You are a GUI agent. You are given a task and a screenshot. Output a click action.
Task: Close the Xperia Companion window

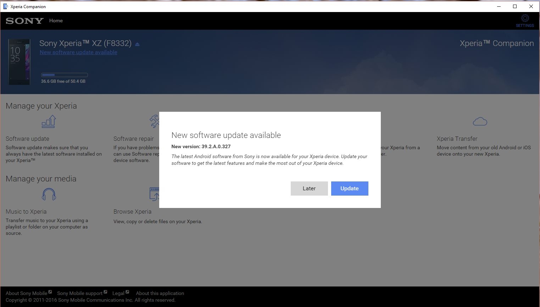(531, 6)
